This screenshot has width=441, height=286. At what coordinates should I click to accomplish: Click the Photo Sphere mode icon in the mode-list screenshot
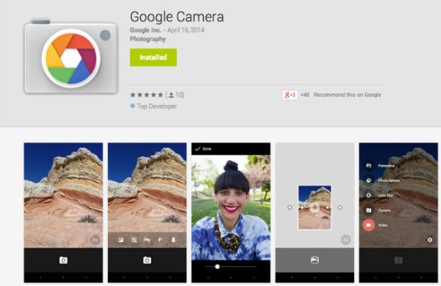tap(368, 180)
